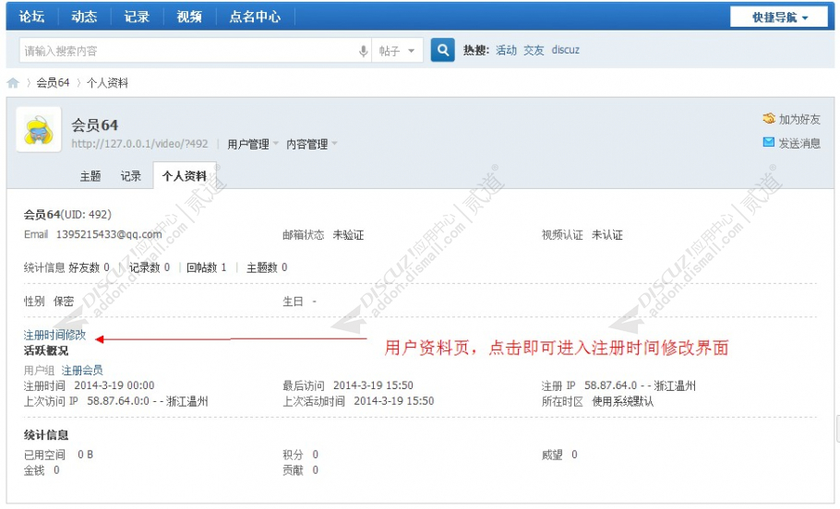Click the 记录数 0 statistic
The image size is (840, 509).
coord(150,267)
